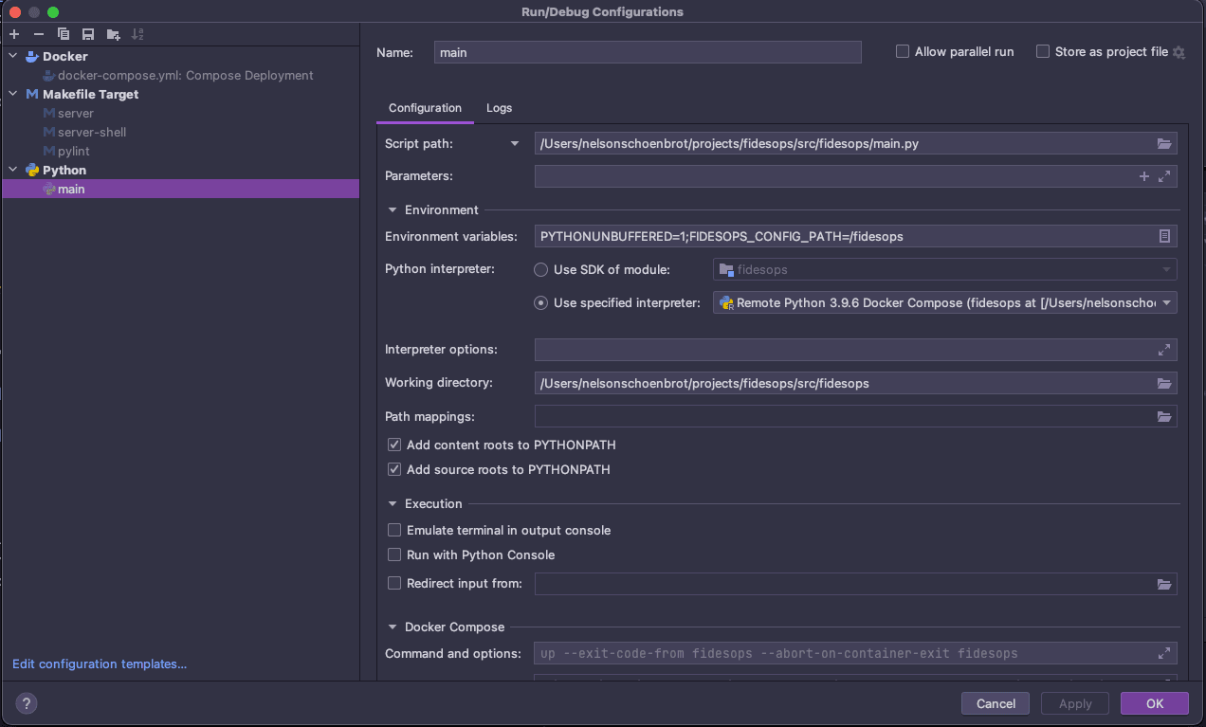The height and width of the screenshot is (727, 1206).
Task: Click the Name field containing main
Action: coord(648,52)
